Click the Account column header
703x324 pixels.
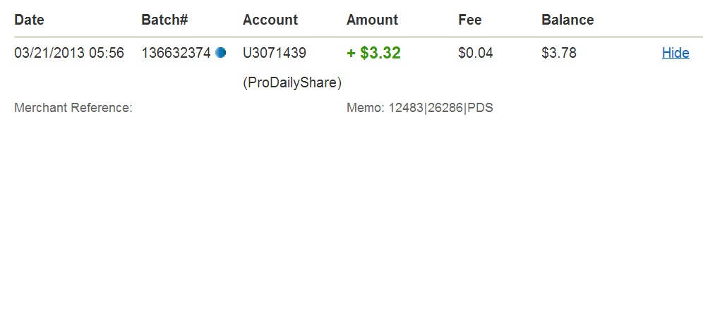pos(270,20)
